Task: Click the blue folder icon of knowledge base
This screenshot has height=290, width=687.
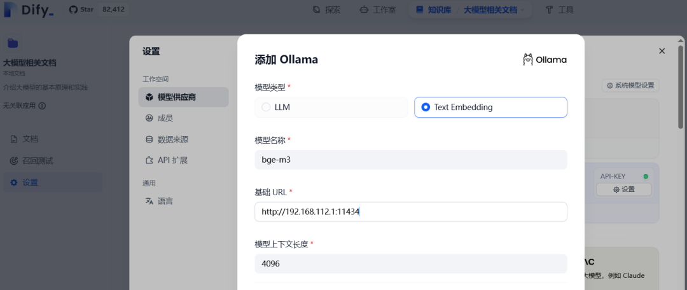Action: pyautogui.click(x=13, y=43)
